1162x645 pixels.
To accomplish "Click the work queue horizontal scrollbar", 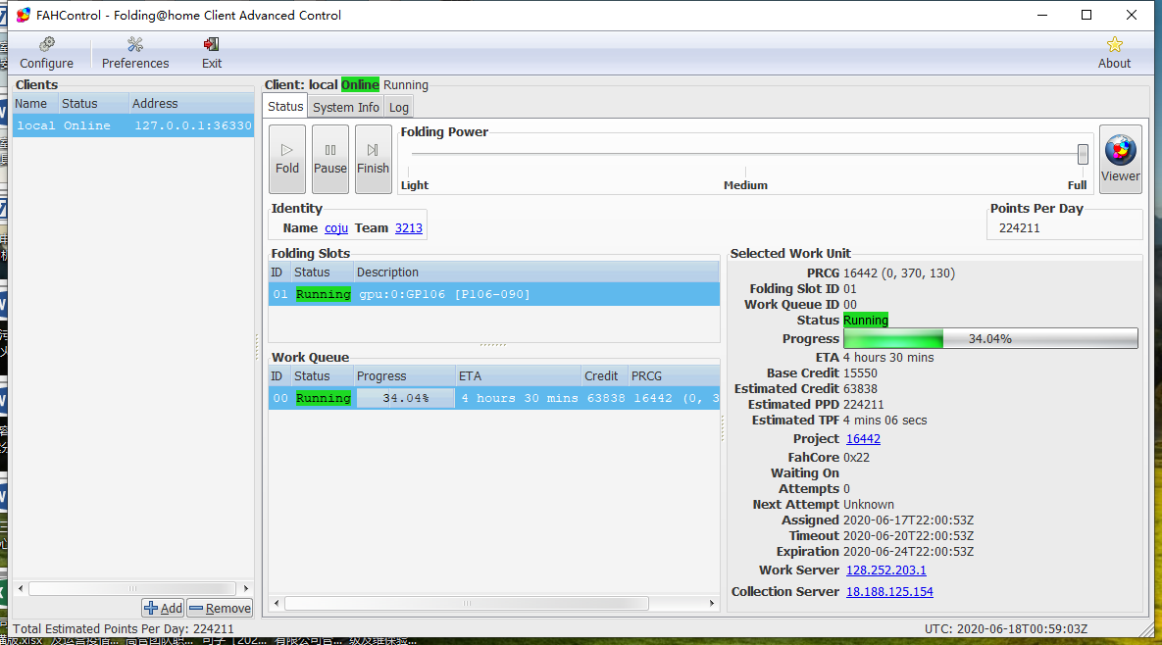I will [467, 604].
